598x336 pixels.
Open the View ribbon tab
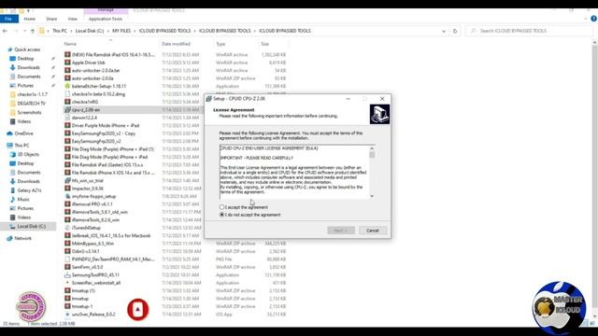pyautogui.click(x=73, y=19)
